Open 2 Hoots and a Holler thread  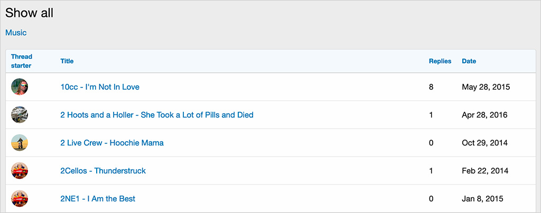157,115
